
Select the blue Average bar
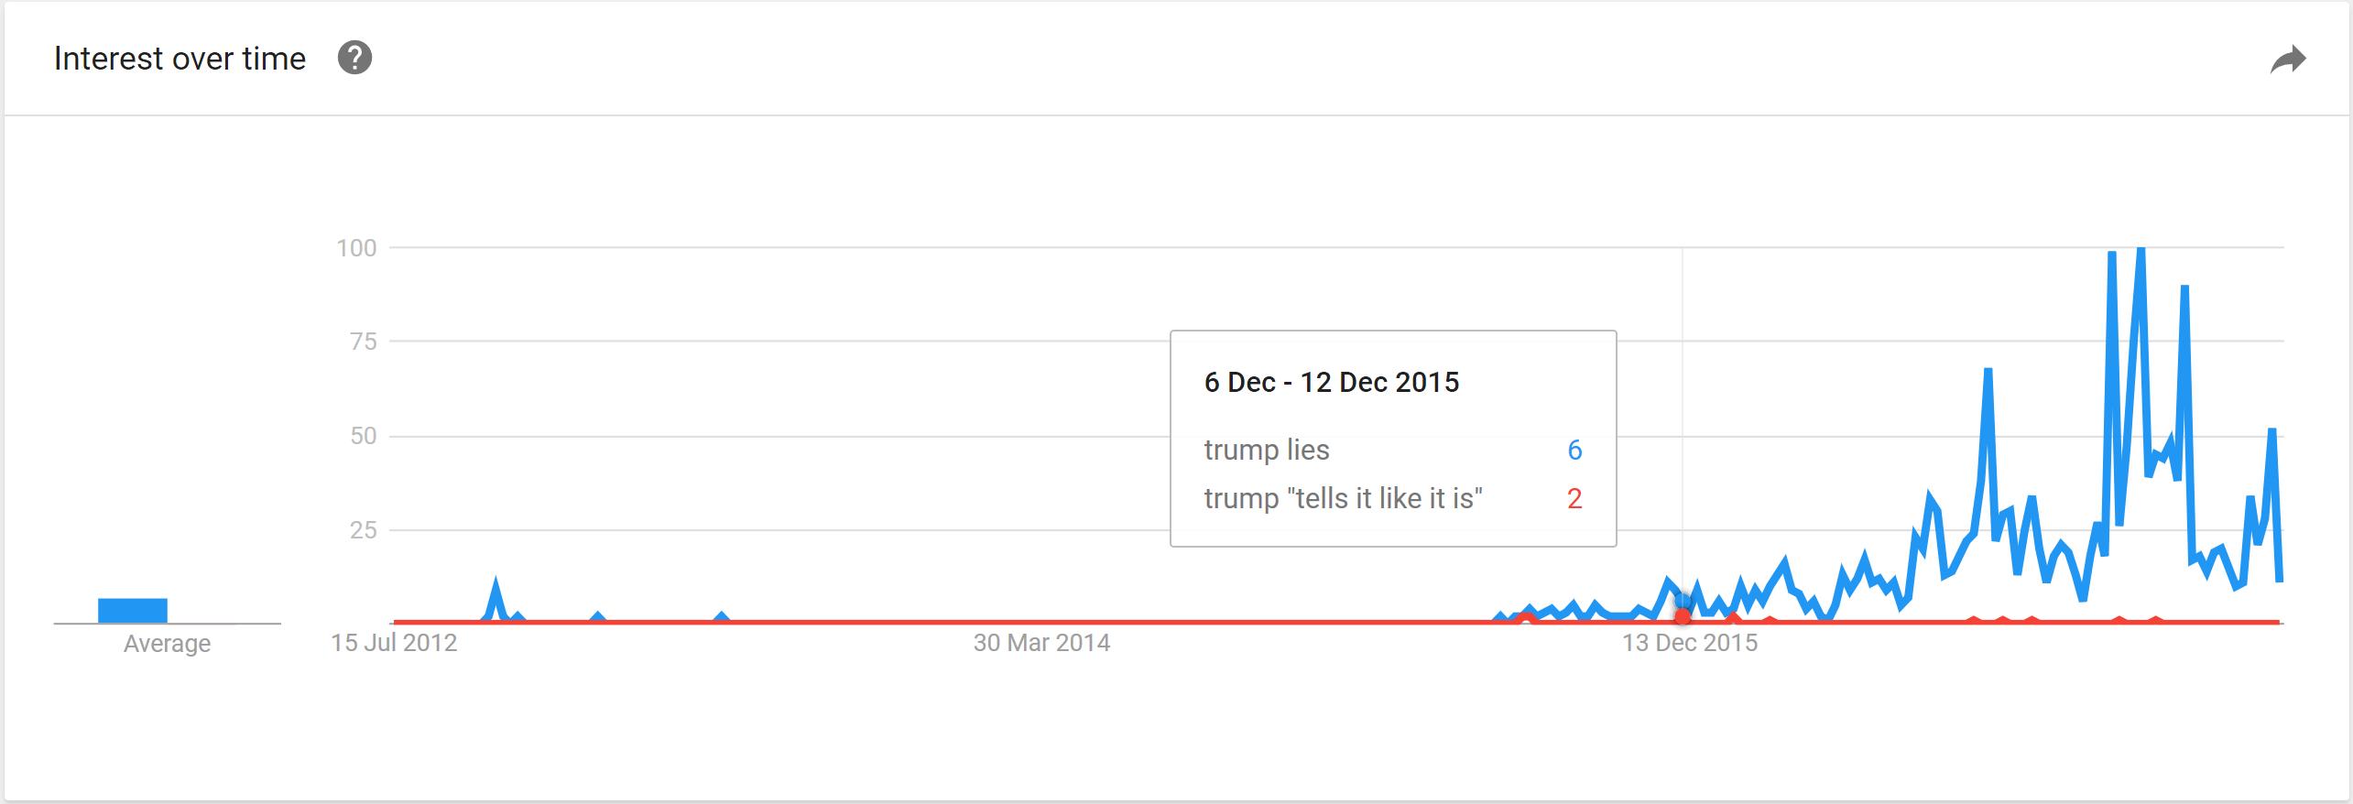click(133, 611)
